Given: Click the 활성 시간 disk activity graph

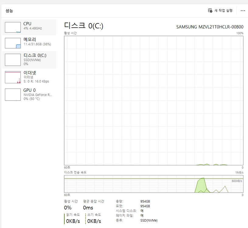Looking at the screenshot, I should 154,101.
